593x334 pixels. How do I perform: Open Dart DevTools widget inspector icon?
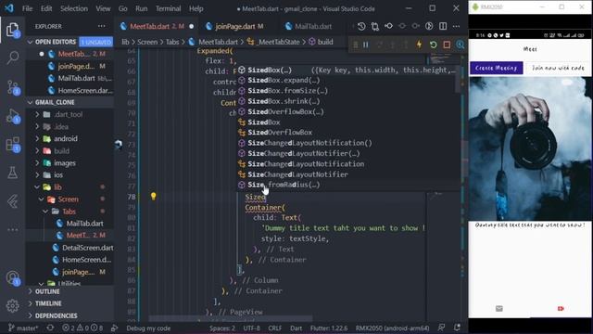click(x=460, y=45)
